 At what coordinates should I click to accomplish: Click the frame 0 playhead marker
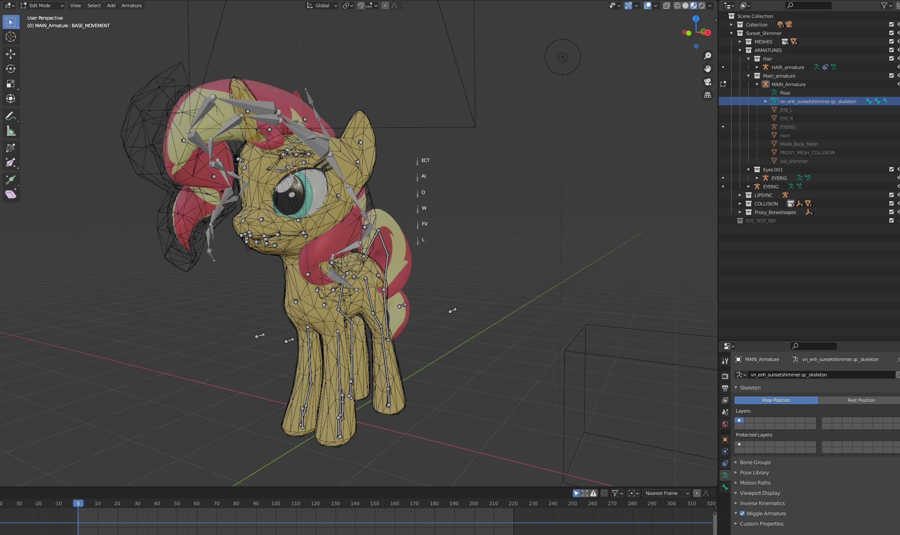(78, 503)
